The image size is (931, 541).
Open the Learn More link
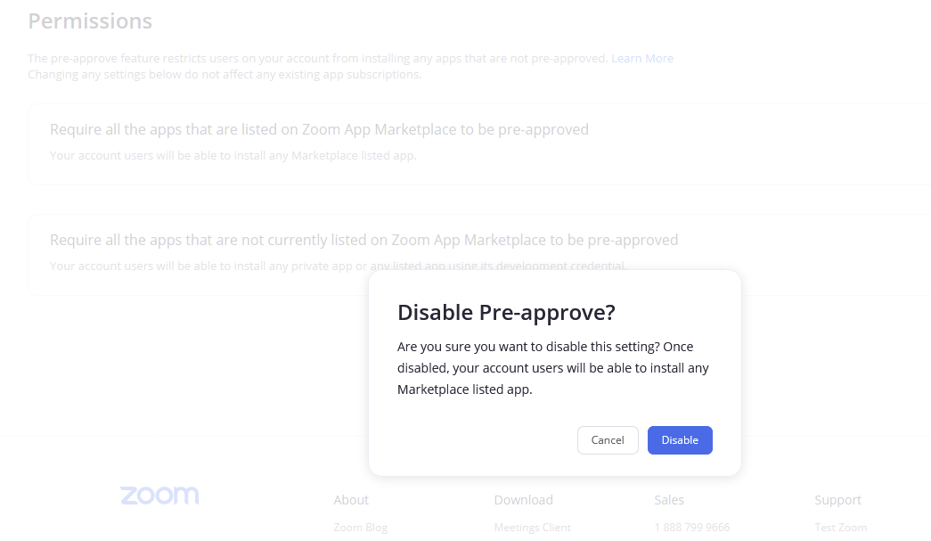[x=641, y=59]
